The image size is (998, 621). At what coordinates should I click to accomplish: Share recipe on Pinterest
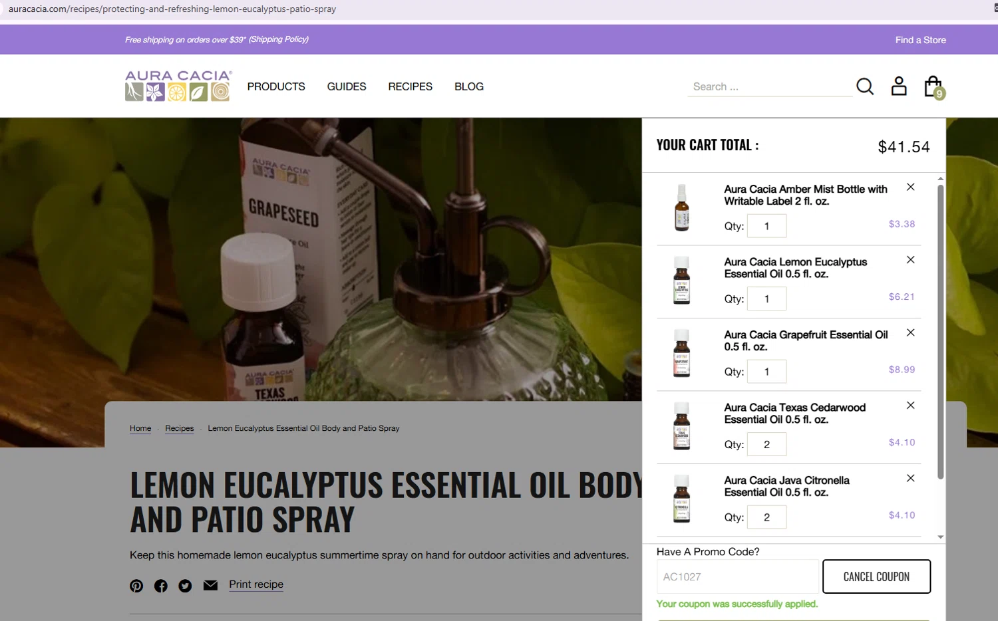click(136, 586)
